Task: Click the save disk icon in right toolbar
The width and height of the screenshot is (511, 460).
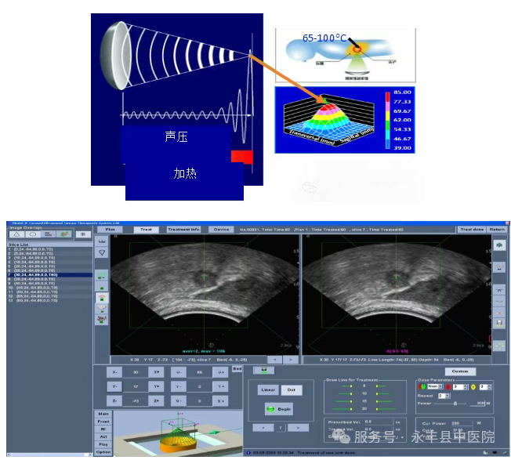Action: tap(499, 323)
